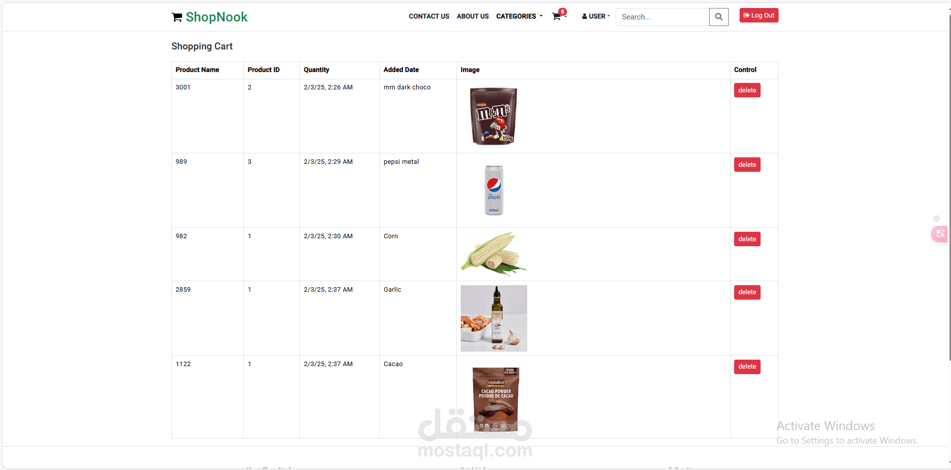Screen dimensions: 951x470
Task: Open the USER dropdown menu
Action: point(596,16)
